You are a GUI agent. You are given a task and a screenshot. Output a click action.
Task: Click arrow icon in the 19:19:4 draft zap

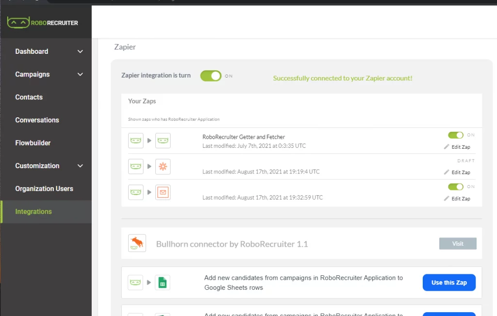[x=149, y=167]
